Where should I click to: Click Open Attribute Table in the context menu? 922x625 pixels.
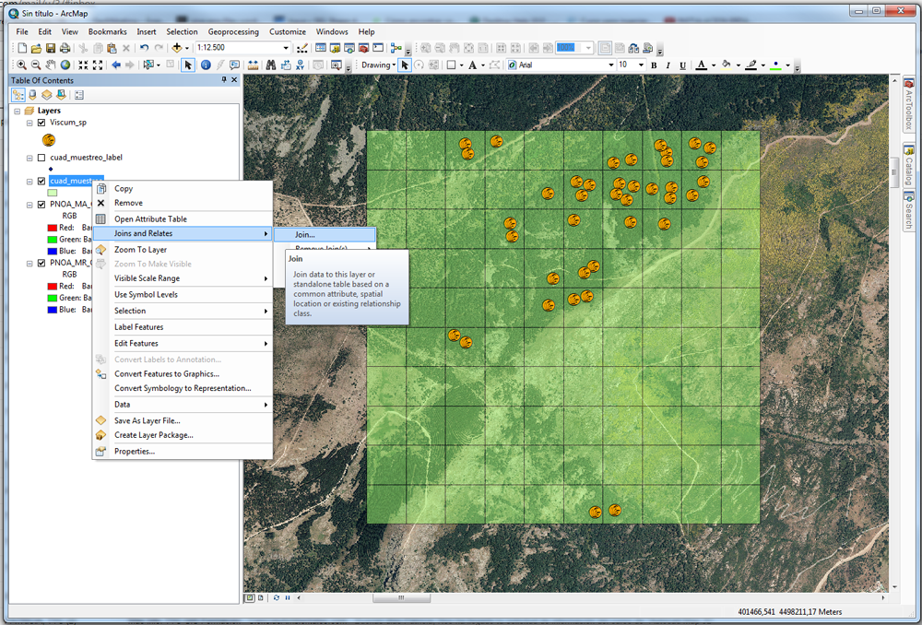pos(150,218)
